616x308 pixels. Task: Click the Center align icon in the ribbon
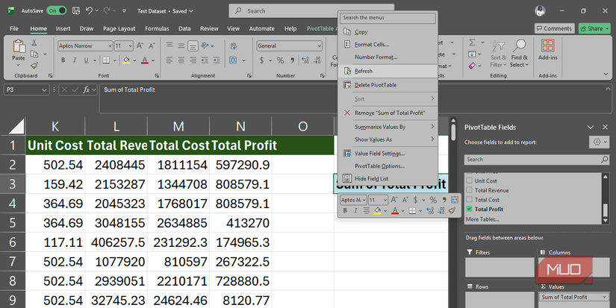click(x=181, y=60)
